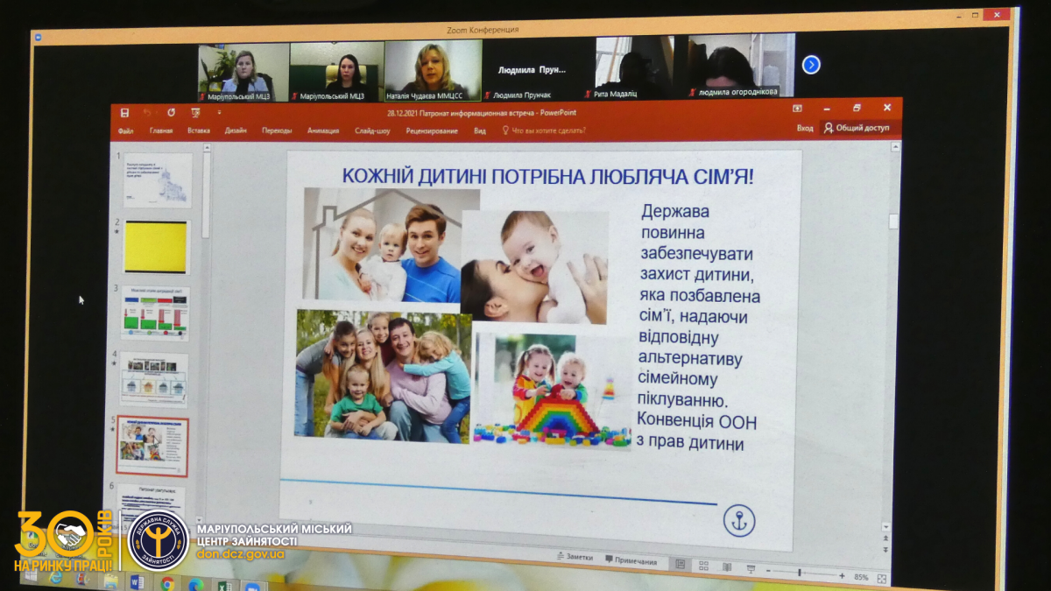Click the Excel icon in taskbar
1051x591 pixels.
223,585
